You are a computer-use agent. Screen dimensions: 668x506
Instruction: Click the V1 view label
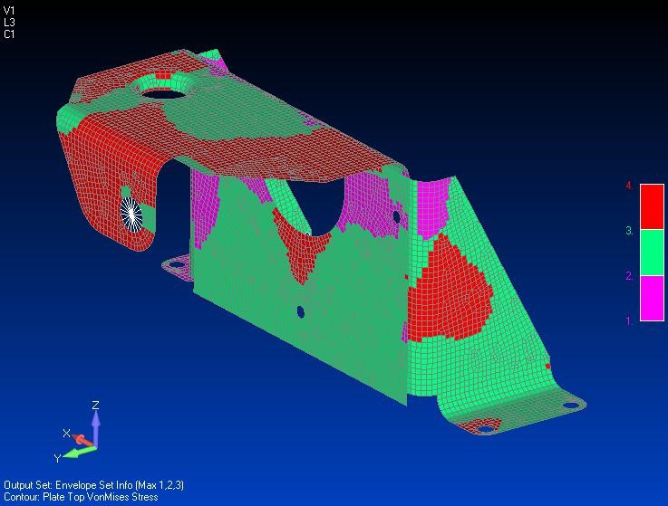coord(9,11)
